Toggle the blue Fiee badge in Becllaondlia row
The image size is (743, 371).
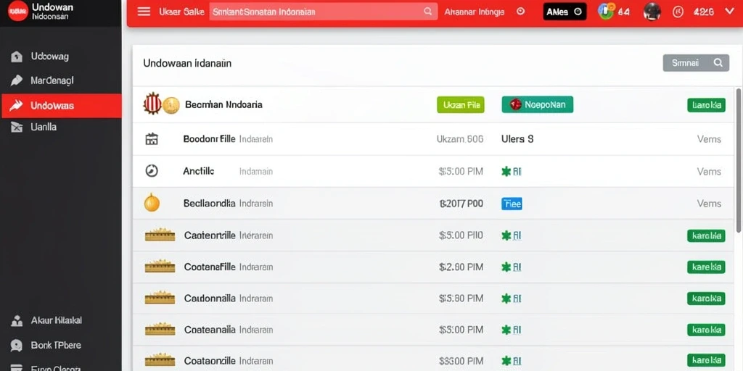512,204
